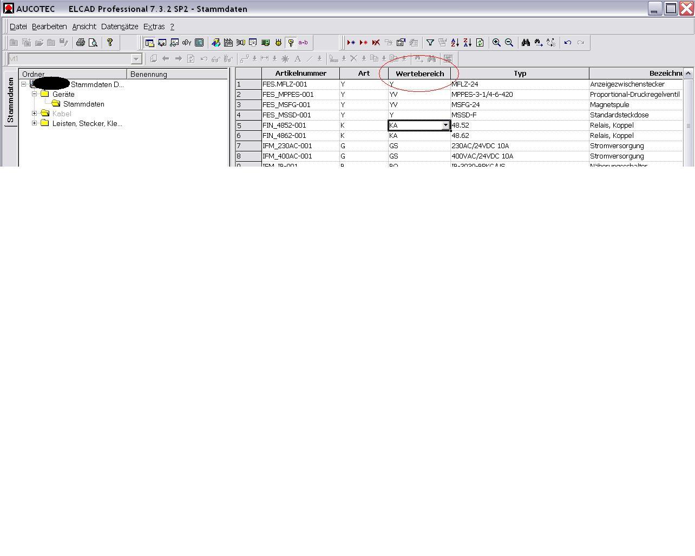Click the greek letters αβγ toolbar icon
695x556 pixels.
point(187,42)
